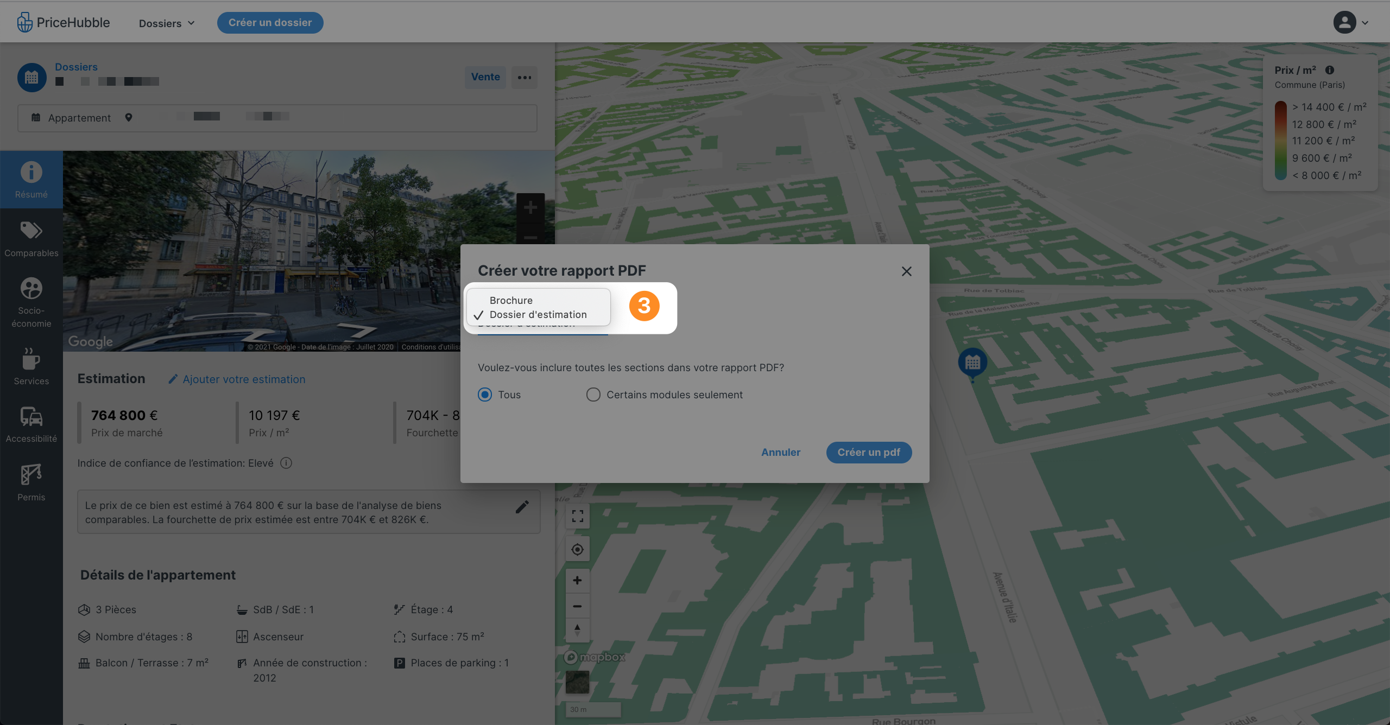
Task: Click the confidence index info icon
Action: pyautogui.click(x=286, y=463)
